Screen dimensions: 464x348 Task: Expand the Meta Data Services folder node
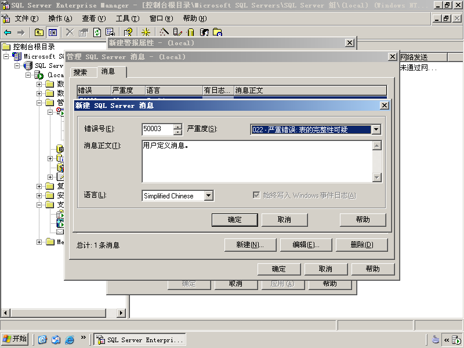pos(39,242)
